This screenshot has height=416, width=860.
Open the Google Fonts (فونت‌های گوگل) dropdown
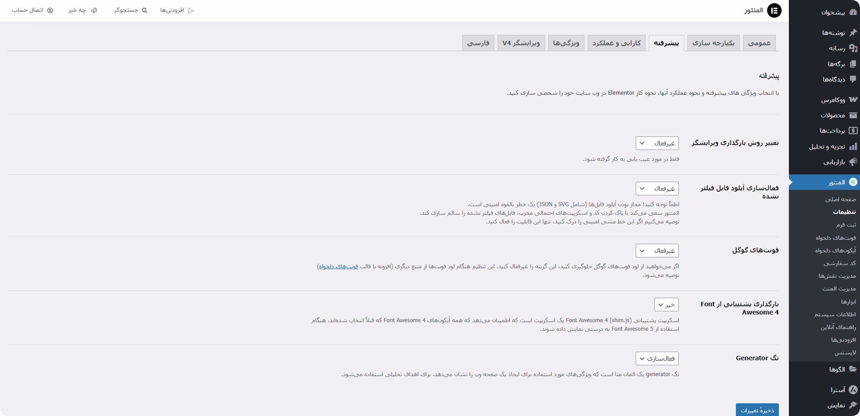pos(657,251)
